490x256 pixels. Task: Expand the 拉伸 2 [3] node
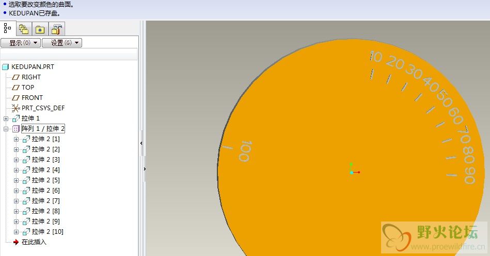point(16,160)
